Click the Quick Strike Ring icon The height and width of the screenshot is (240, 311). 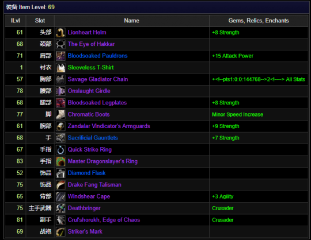[x=60, y=150]
